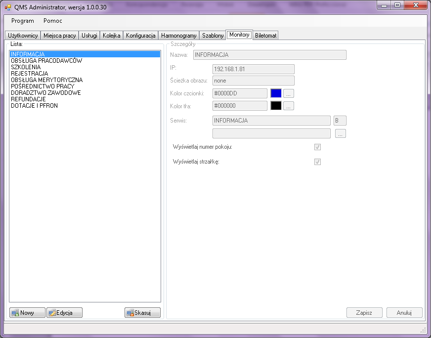Click the Edycja button
The width and height of the screenshot is (431, 338).
(x=64, y=313)
